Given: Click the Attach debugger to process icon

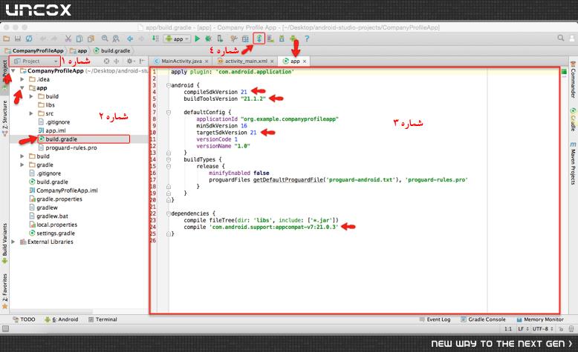Looking at the screenshot, I should tap(220, 39).
